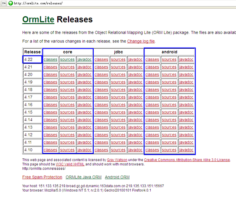Download 4.20 core sources
The height and width of the screenshot is (197, 236).
[x=67, y=75]
